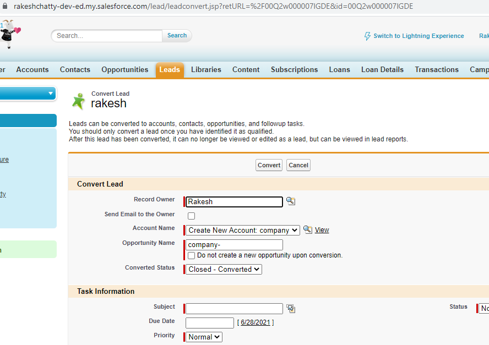489x345 pixels.
Task: Open the Account Name dropdown
Action: [x=243, y=231]
